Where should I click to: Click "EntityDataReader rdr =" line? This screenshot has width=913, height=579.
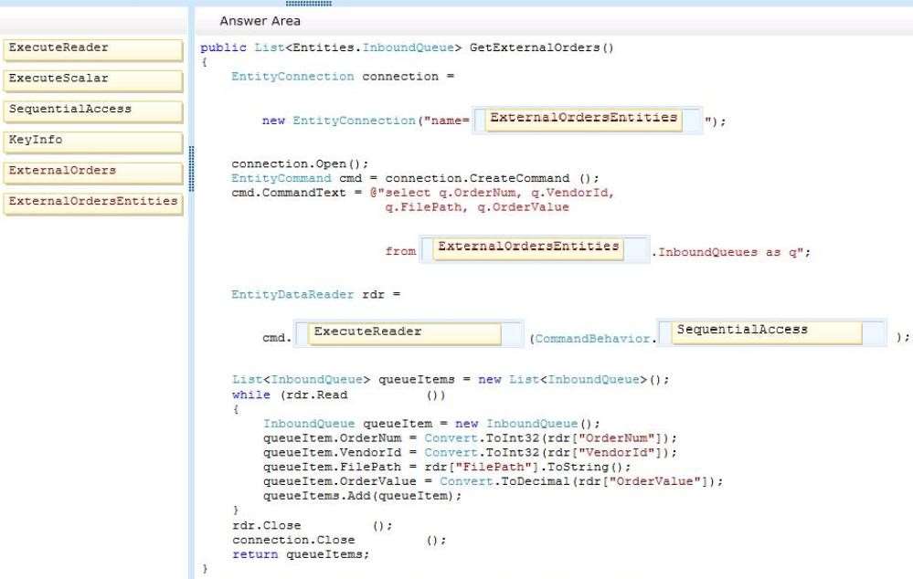tap(315, 294)
